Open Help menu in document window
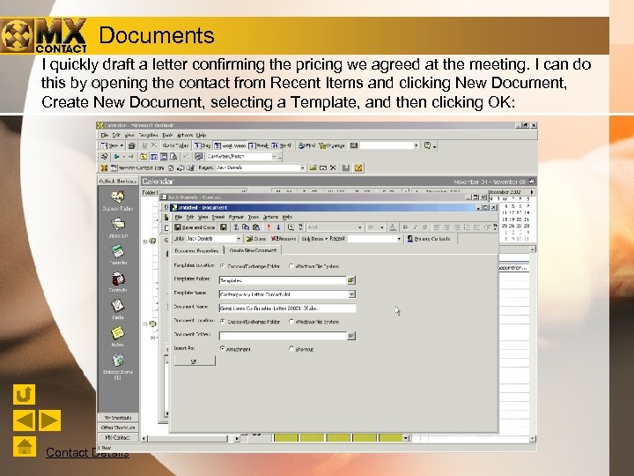Image resolution: width=634 pixels, height=476 pixels. tap(287, 218)
